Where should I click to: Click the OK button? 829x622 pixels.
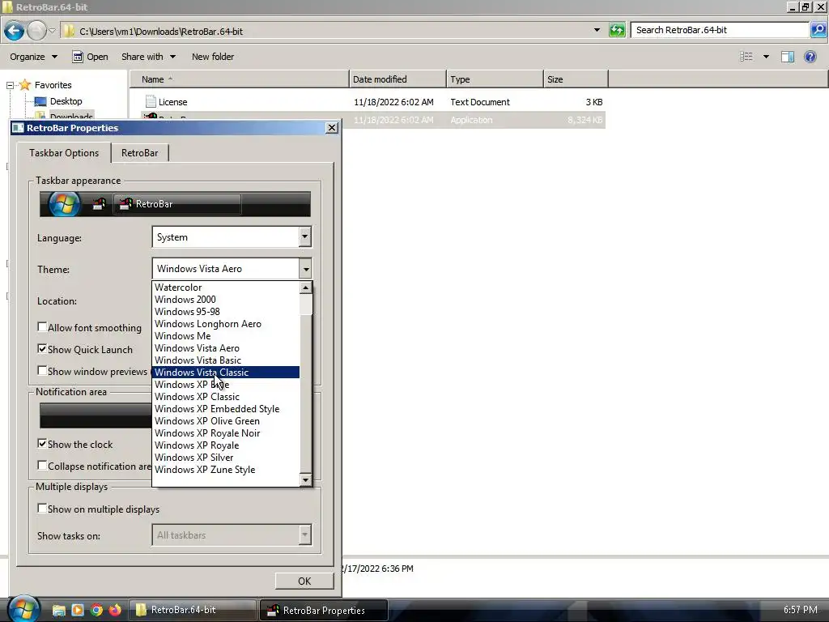(304, 581)
